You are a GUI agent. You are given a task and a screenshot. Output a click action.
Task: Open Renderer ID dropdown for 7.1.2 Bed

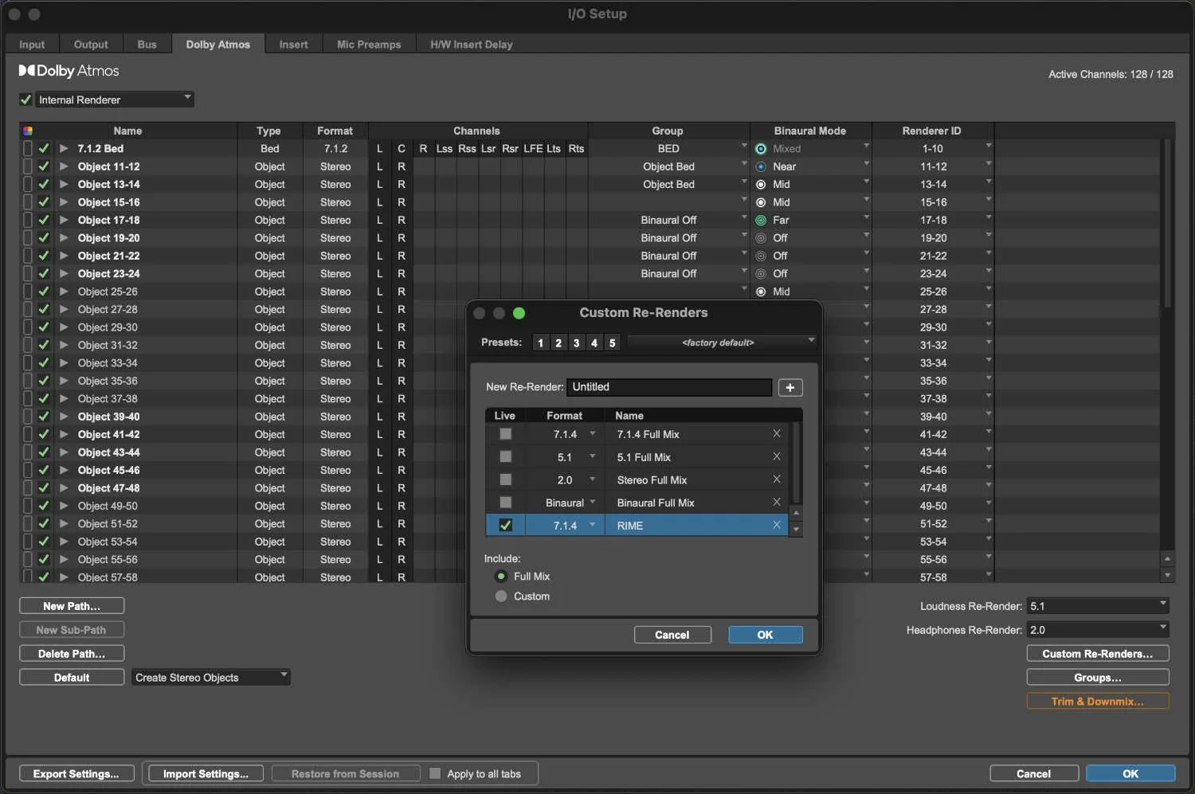(989, 147)
